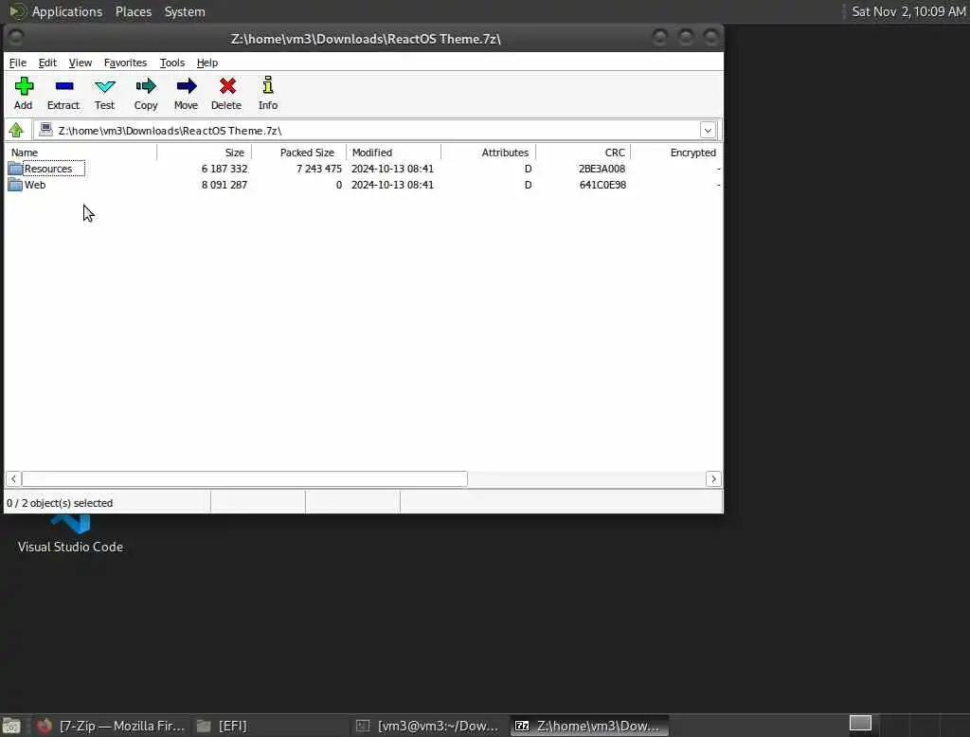Open the System panel menu

185,11
